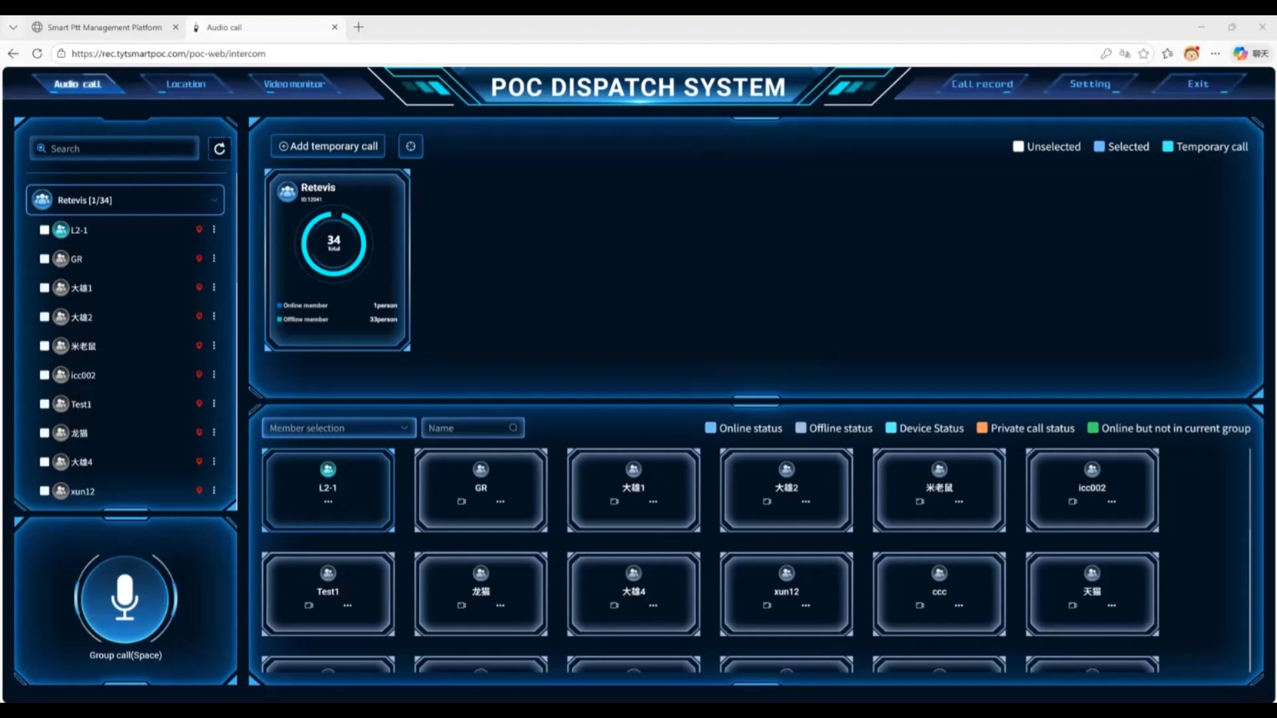Click the Exit button
The width and height of the screenshot is (1277, 718).
[x=1198, y=84]
